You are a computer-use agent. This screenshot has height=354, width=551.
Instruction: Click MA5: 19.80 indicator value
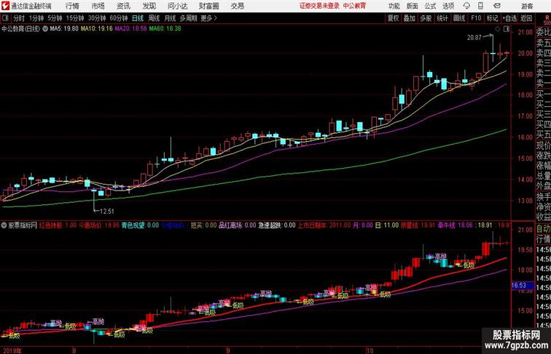[64, 29]
